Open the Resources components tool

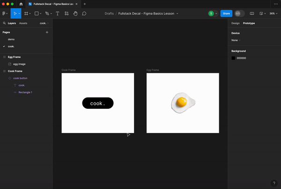tap(67, 14)
